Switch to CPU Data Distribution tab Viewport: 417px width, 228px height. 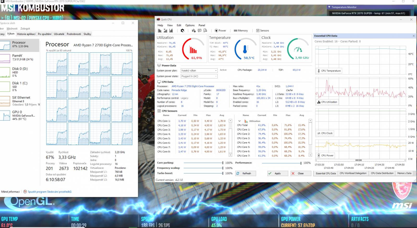coord(382,173)
